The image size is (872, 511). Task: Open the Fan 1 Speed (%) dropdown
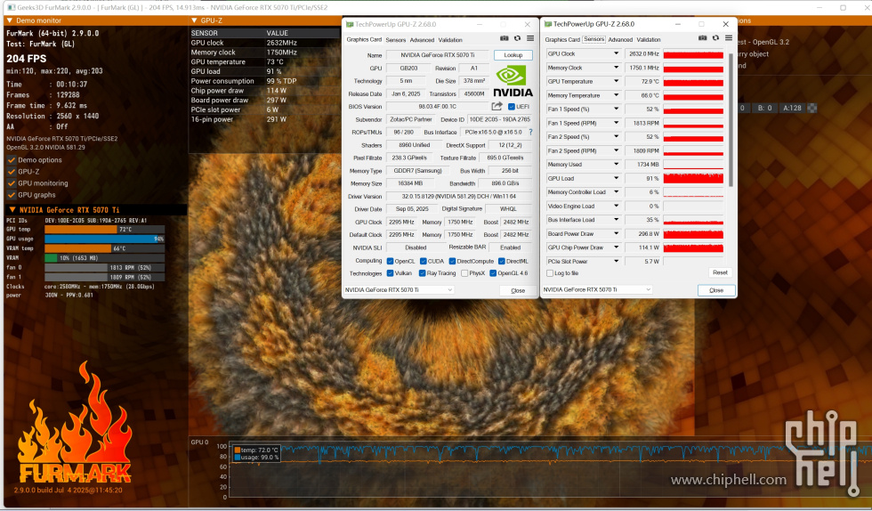616,109
